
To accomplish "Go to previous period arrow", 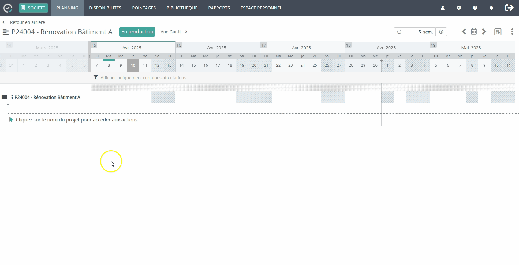I will 464,32.
